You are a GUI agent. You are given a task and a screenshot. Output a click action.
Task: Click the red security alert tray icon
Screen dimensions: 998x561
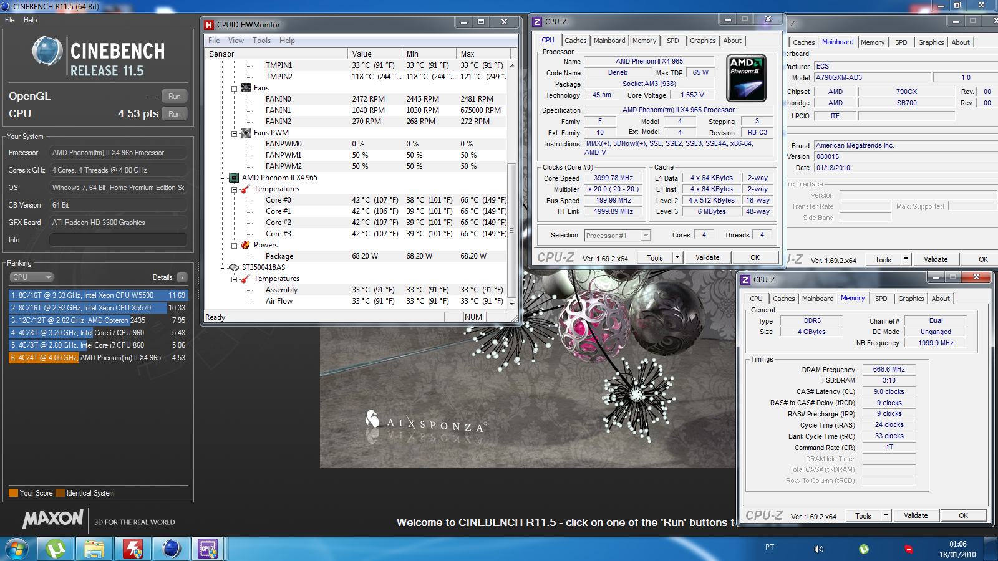(x=909, y=549)
